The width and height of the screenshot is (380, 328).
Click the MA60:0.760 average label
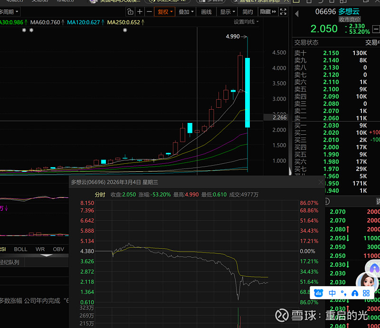(45, 22)
